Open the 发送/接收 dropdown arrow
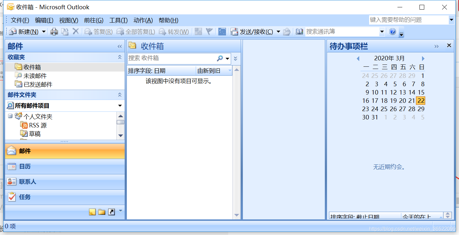Viewport: 459px width, 235px height. 278,32
